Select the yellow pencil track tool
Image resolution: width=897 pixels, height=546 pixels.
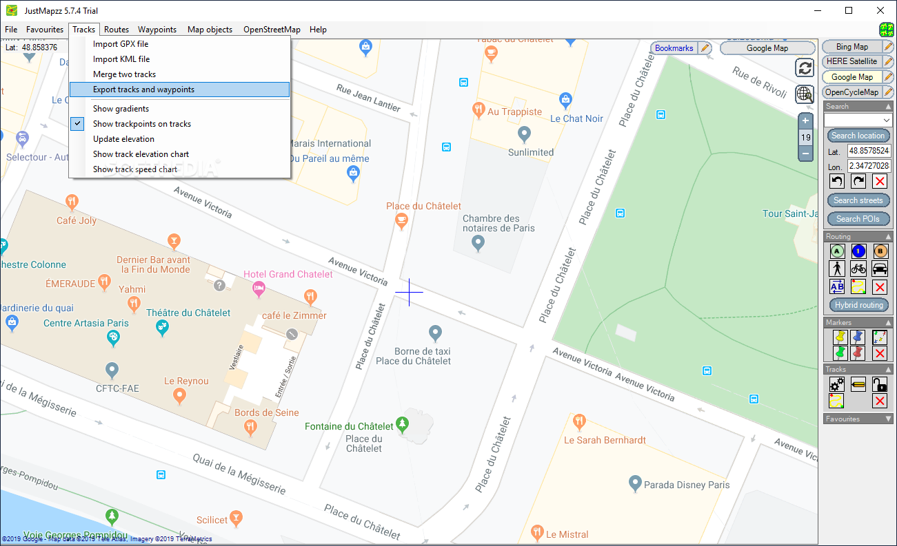click(x=858, y=384)
